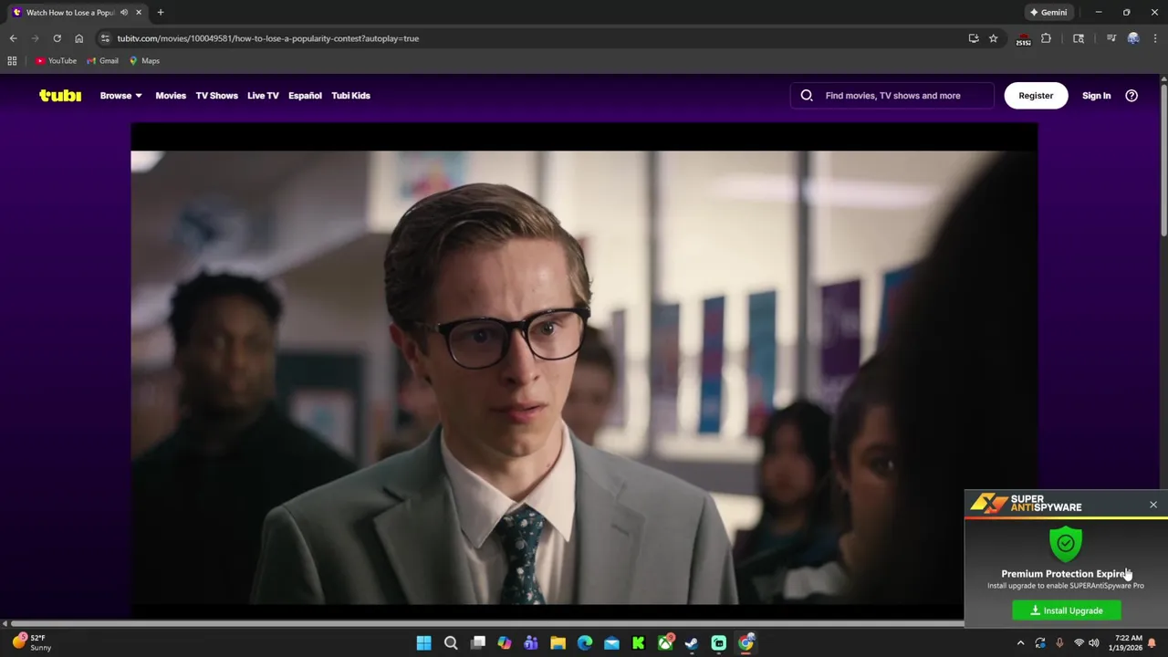The width and height of the screenshot is (1168, 657).
Task: Go to the TV Shows section
Action: click(x=216, y=95)
